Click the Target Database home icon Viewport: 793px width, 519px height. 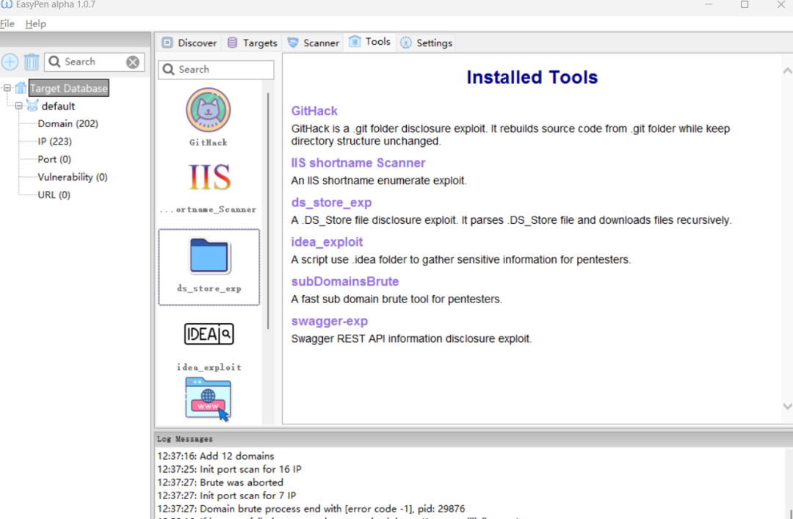(21, 88)
